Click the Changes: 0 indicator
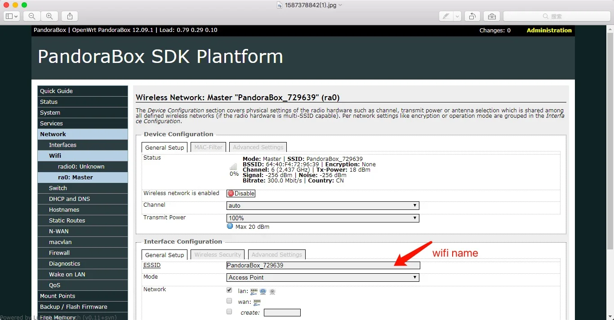The height and width of the screenshot is (320, 614). click(x=495, y=30)
